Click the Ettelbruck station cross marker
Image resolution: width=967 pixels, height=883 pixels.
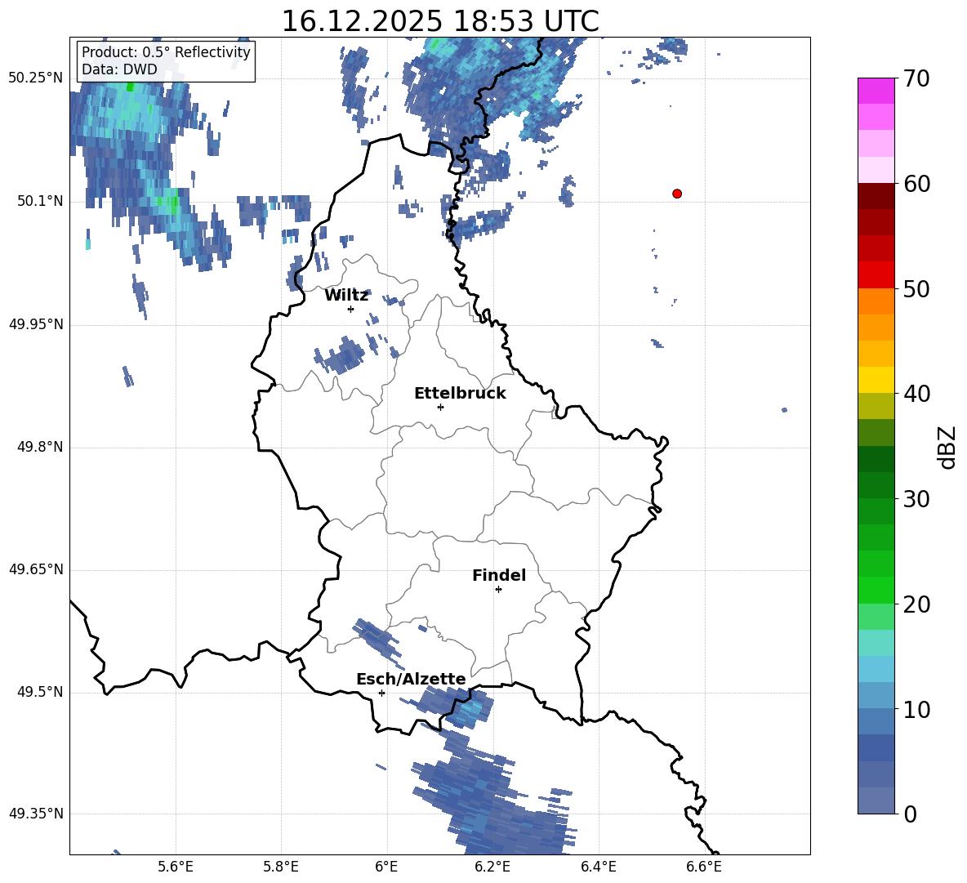440,407
